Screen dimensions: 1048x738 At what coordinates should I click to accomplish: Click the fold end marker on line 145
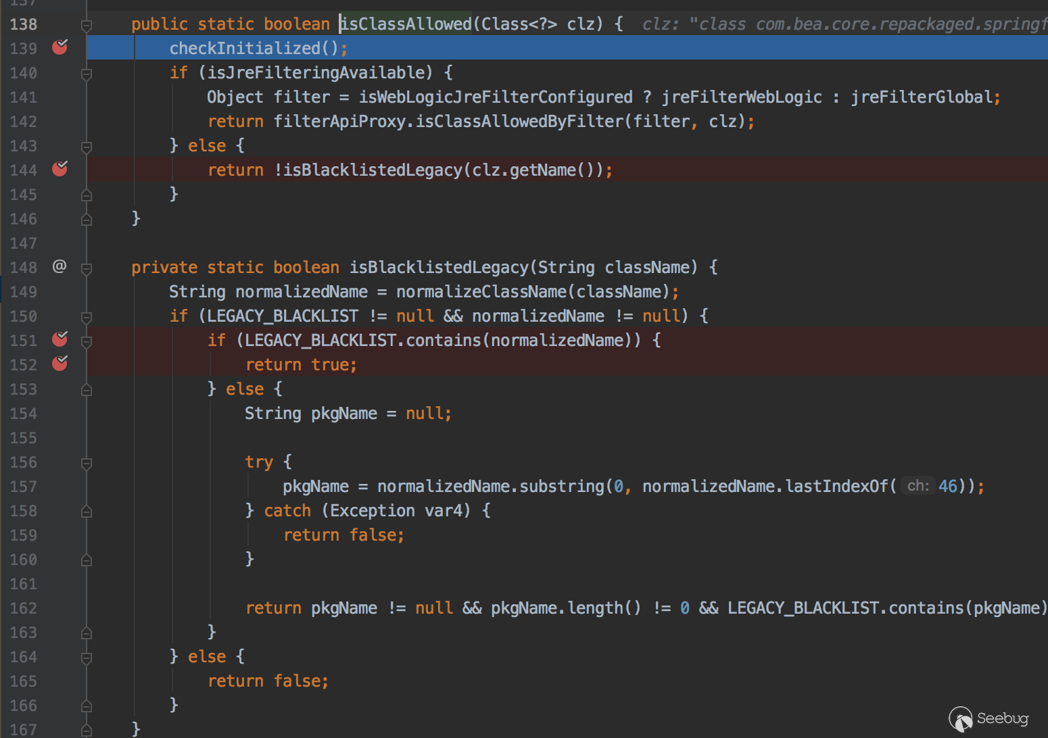click(87, 195)
